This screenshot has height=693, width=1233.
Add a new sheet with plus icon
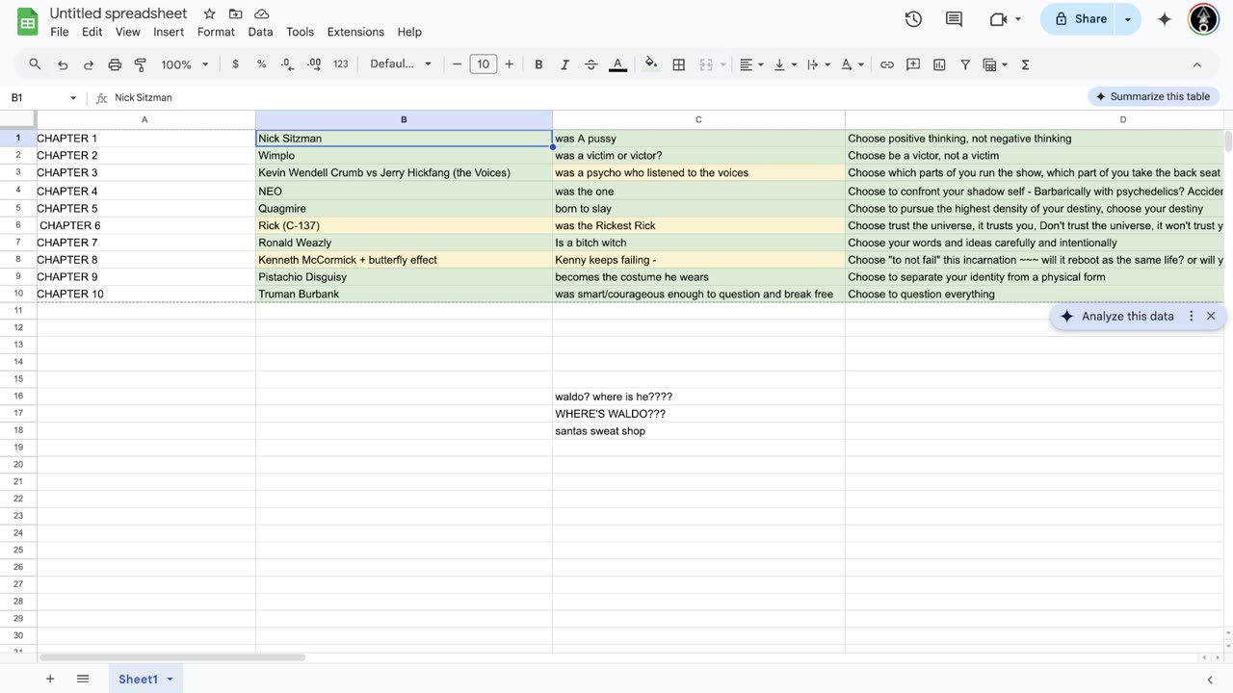(50, 679)
